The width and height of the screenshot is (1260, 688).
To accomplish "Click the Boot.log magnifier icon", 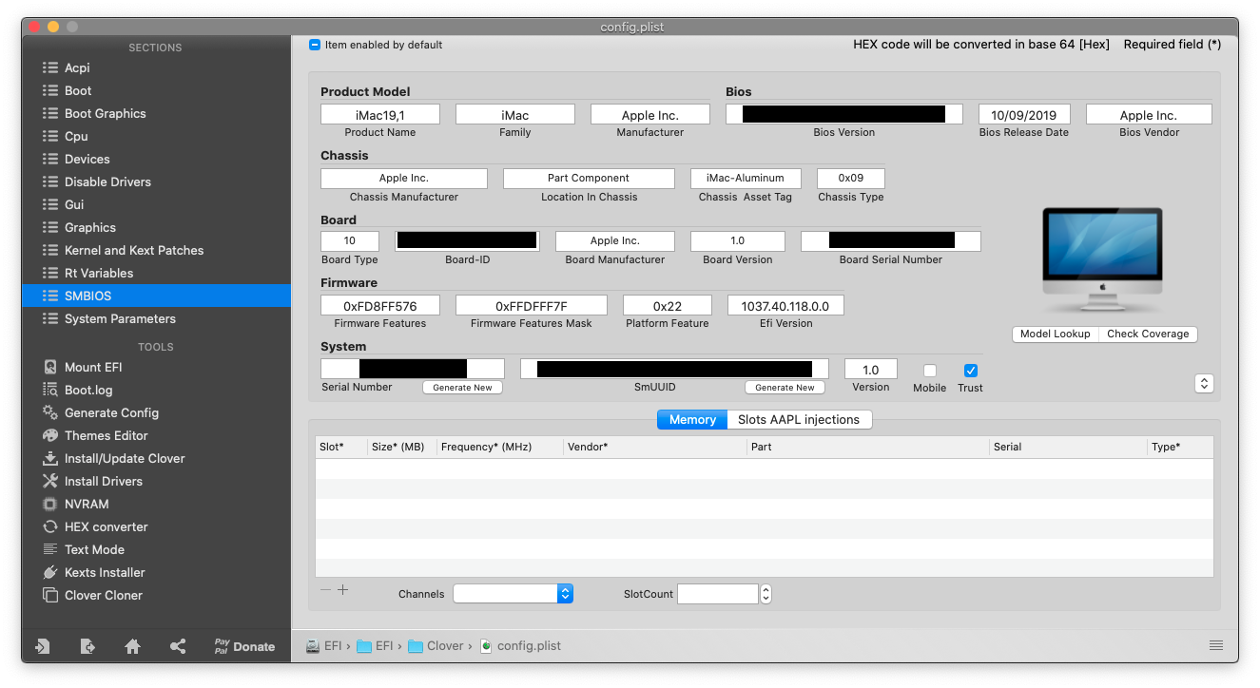I will point(50,390).
